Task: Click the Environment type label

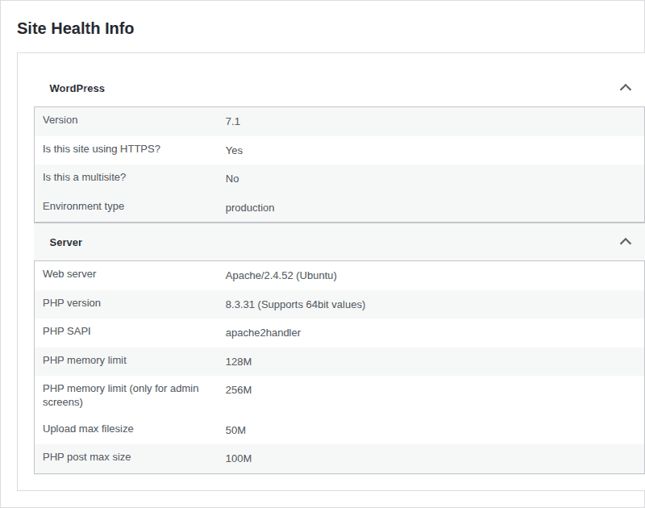Action: point(84,206)
